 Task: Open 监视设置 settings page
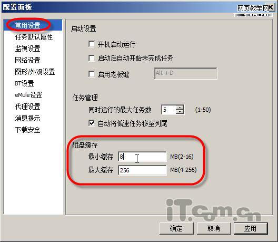click(28, 49)
